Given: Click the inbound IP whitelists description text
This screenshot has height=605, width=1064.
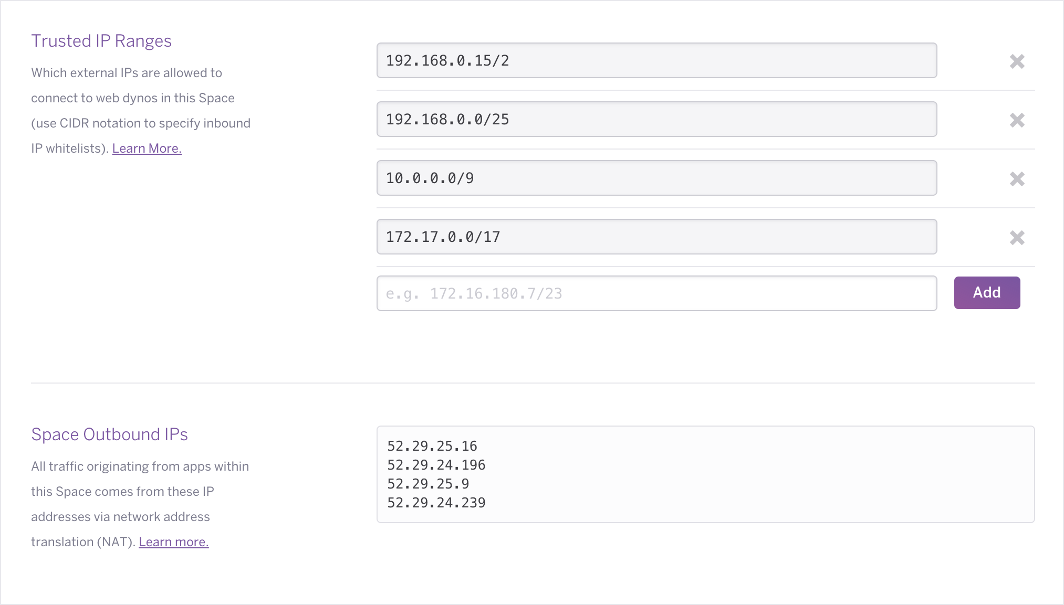Looking at the screenshot, I should pyautogui.click(x=141, y=123).
